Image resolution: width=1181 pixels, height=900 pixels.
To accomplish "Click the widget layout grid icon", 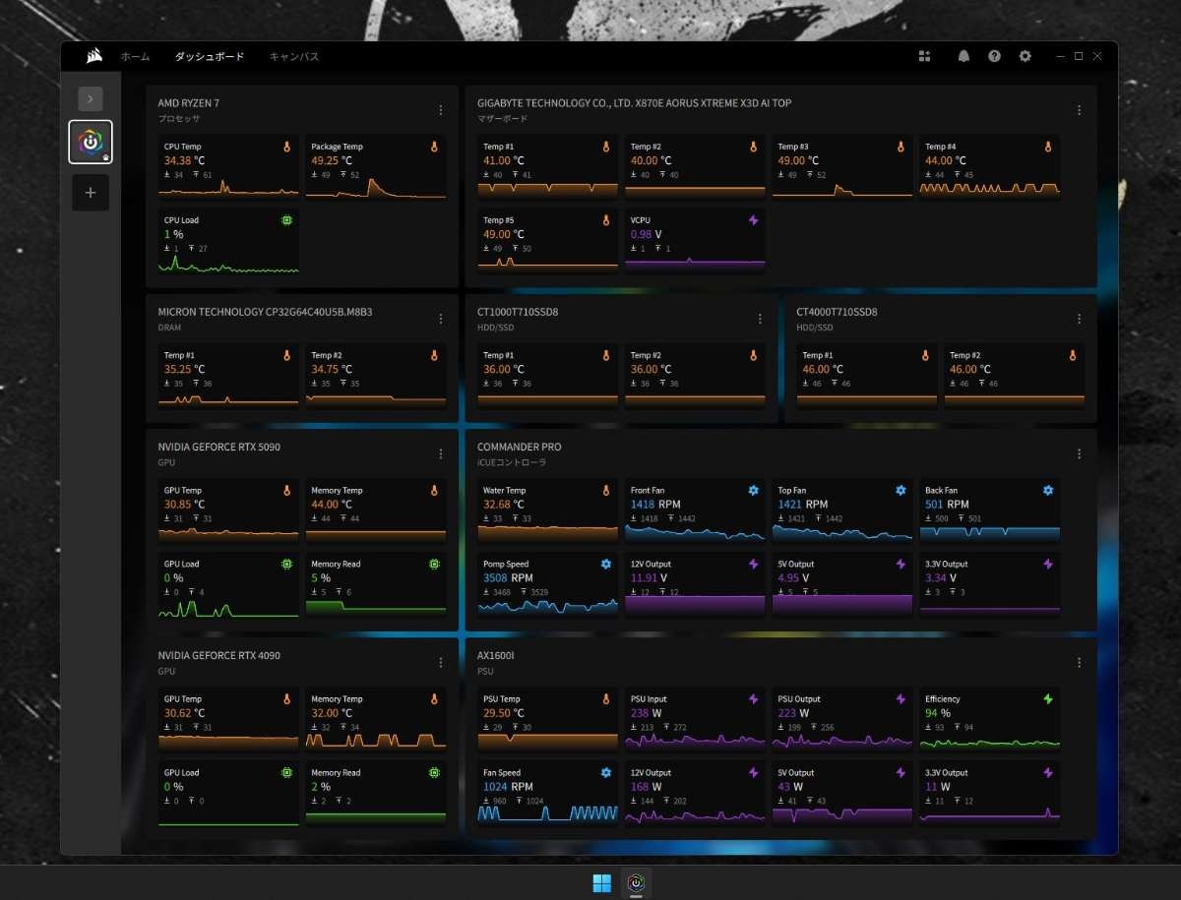I will (x=924, y=57).
